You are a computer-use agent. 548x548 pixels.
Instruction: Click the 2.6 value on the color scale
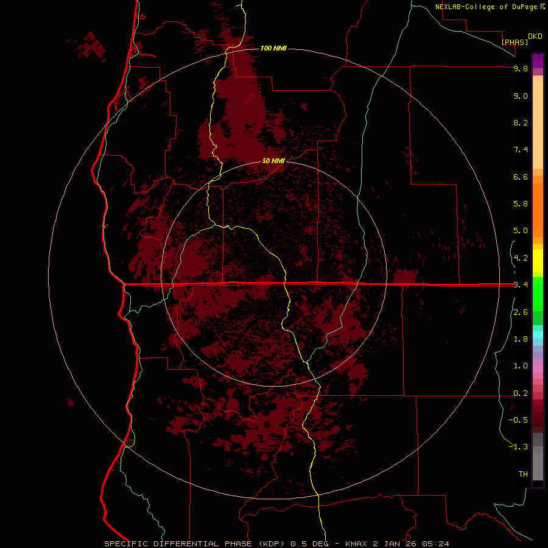[521, 312]
